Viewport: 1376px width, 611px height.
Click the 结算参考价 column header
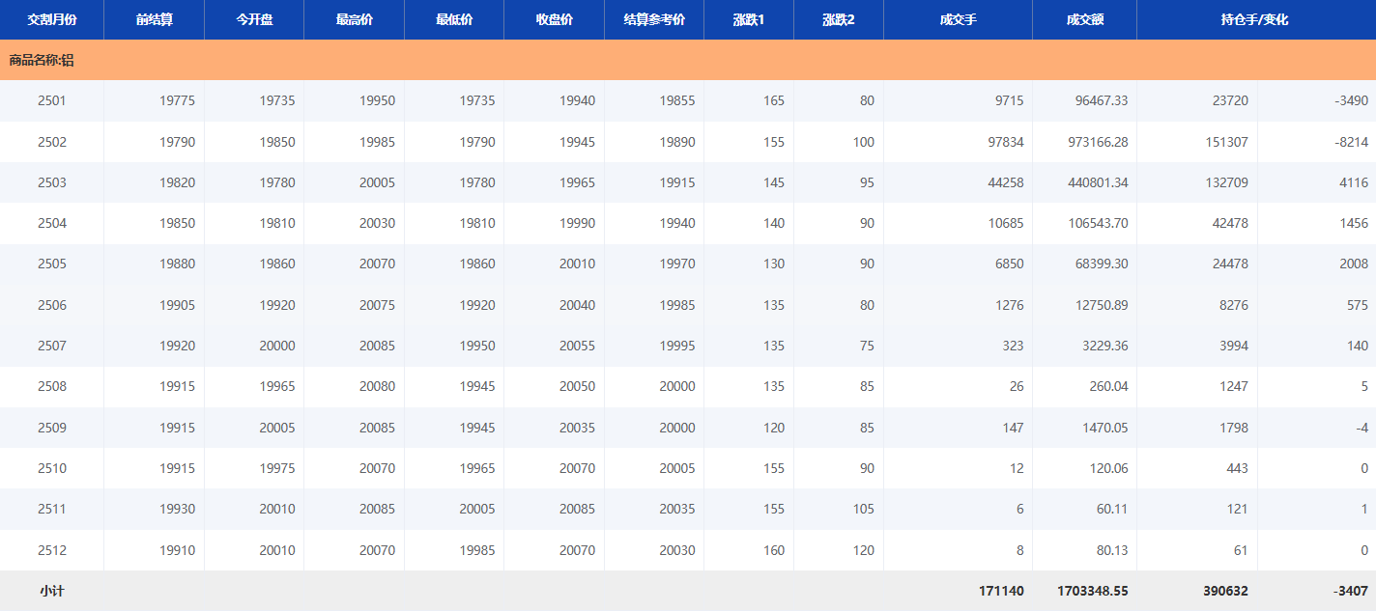click(654, 19)
